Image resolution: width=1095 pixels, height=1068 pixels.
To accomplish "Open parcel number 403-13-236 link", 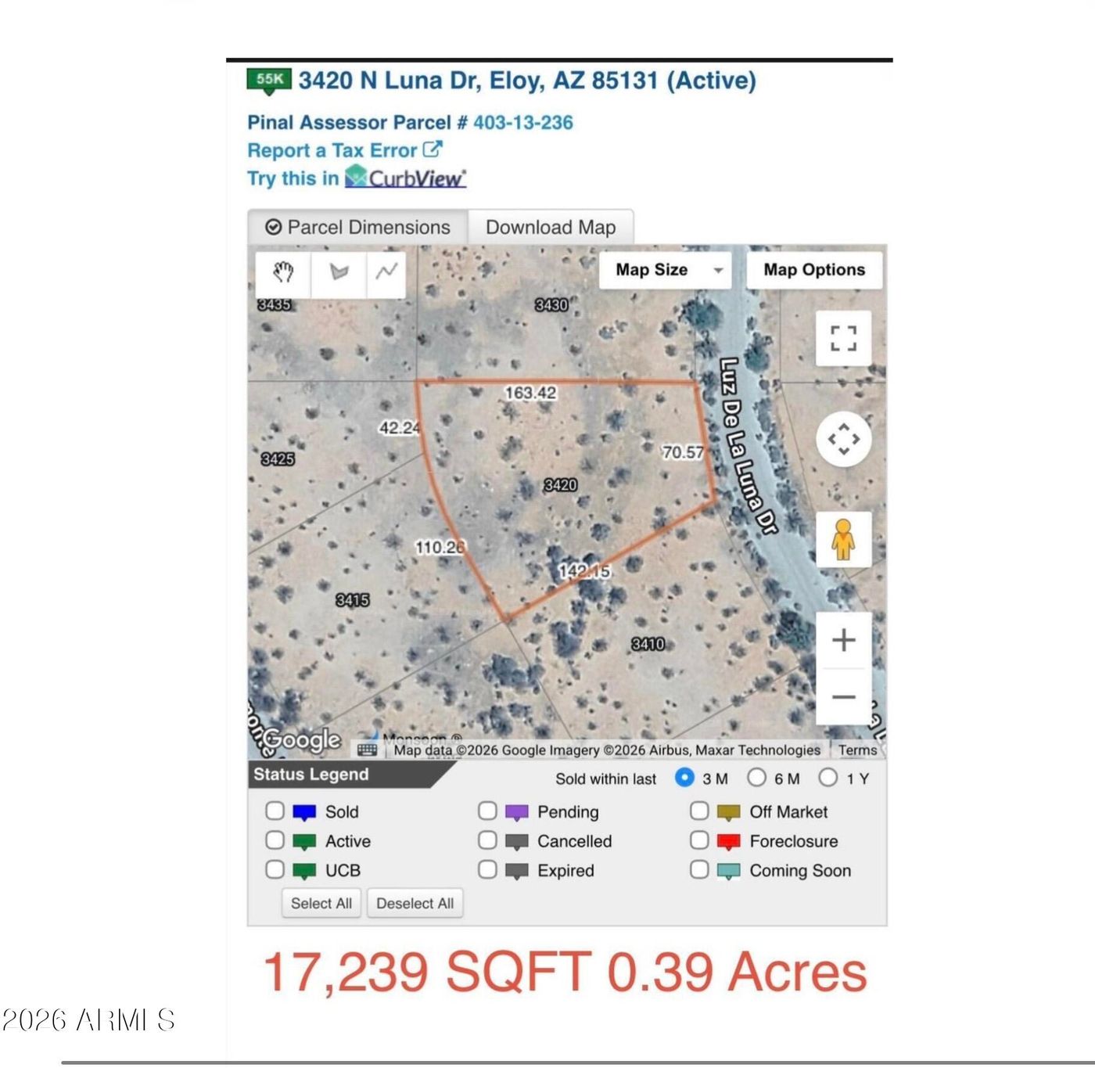I will 522,122.
